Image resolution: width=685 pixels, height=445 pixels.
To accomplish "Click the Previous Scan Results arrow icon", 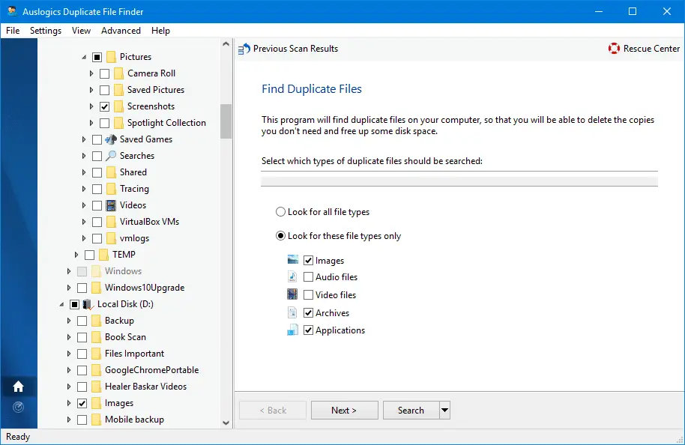I will click(x=244, y=49).
